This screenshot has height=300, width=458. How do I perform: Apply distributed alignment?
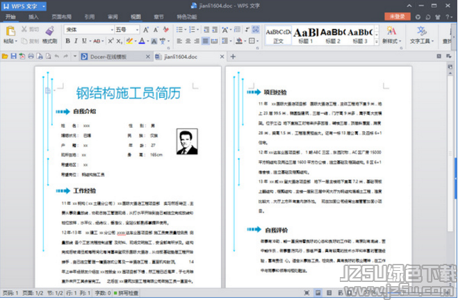214,41
